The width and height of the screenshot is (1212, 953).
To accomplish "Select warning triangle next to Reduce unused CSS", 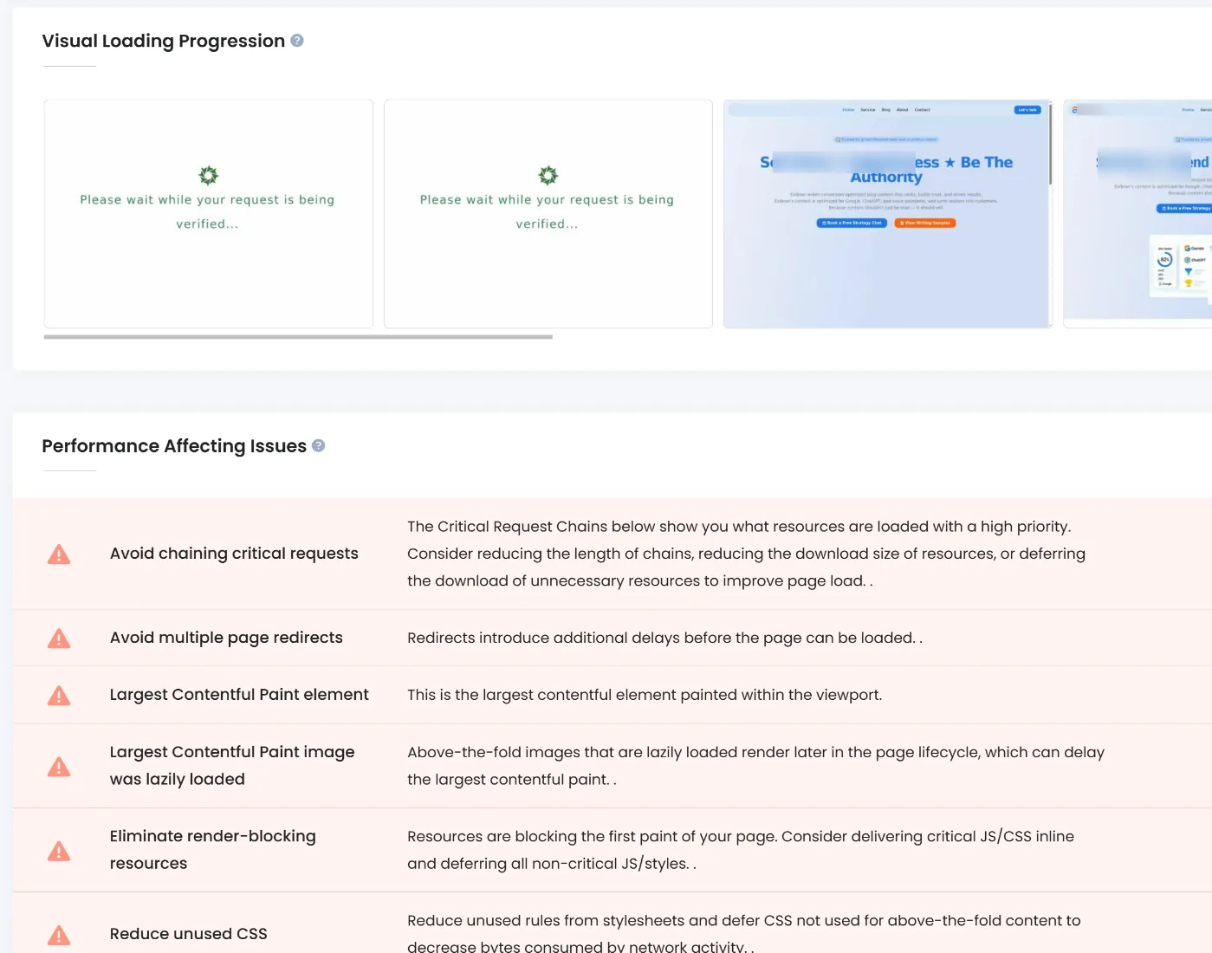I will [59, 935].
